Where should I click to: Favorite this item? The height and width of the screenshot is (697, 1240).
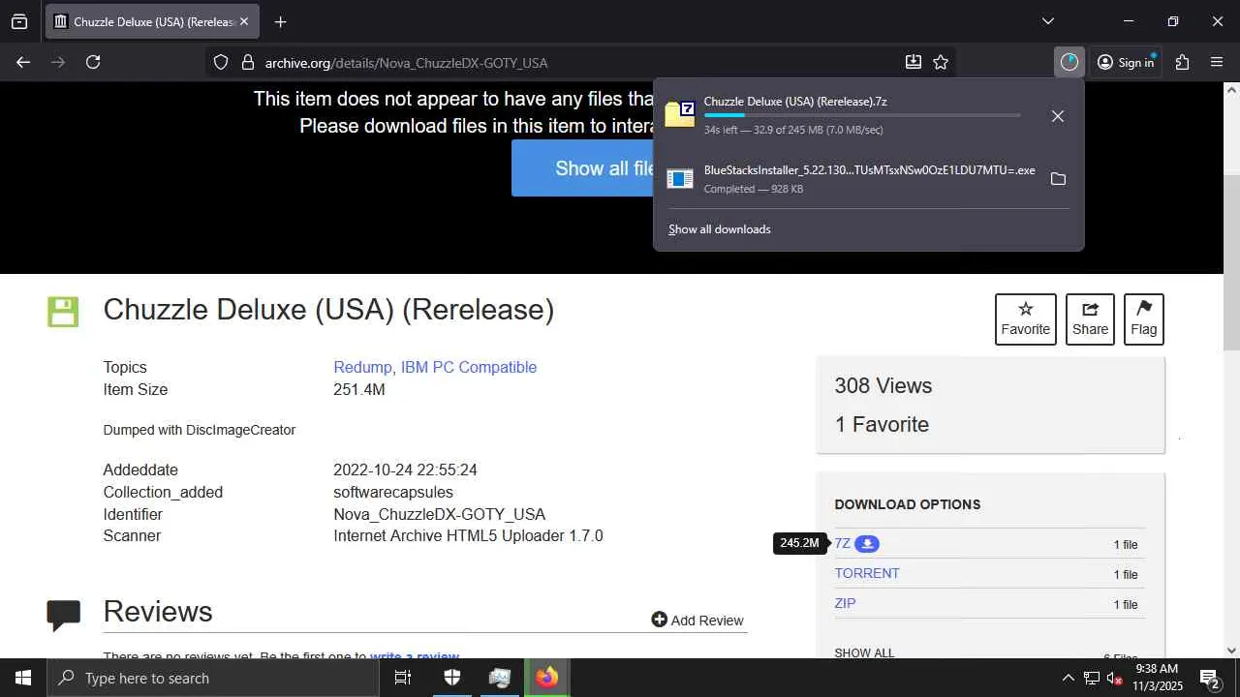pyautogui.click(x=1026, y=319)
